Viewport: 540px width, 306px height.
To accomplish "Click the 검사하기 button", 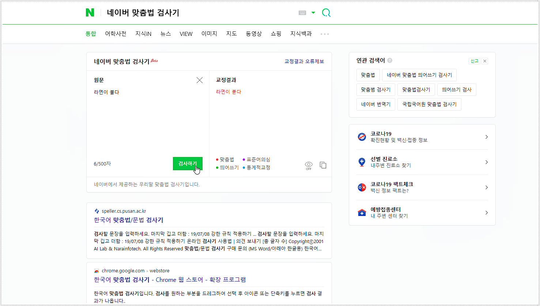I will (188, 164).
